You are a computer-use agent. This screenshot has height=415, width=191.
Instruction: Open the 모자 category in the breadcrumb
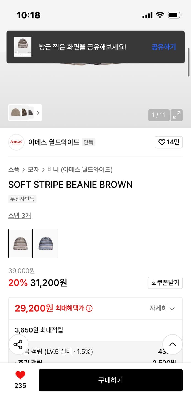click(33, 170)
